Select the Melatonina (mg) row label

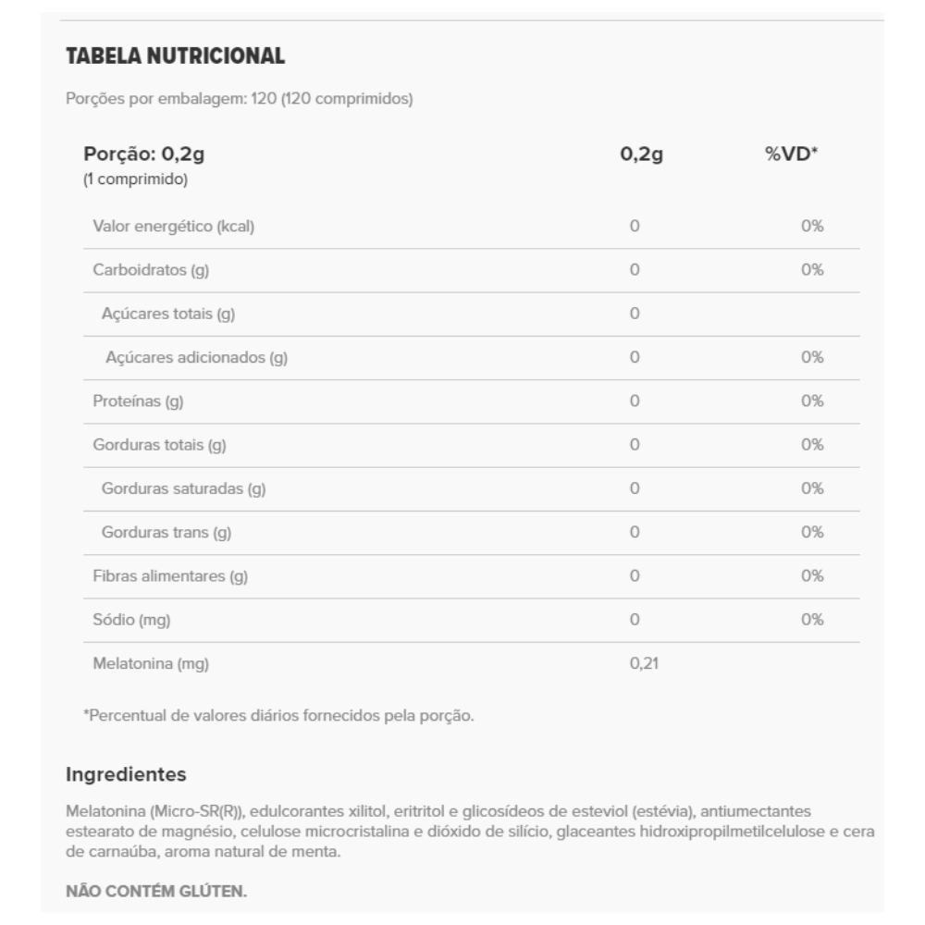point(144,664)
